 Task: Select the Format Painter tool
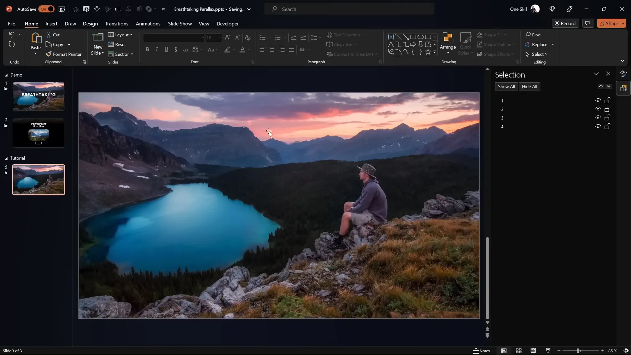click(x=64, y=54)
